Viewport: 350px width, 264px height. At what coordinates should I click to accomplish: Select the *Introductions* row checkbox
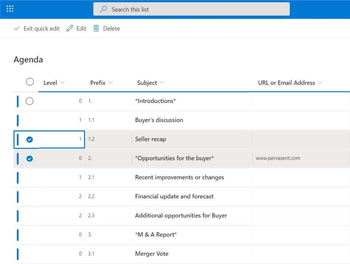(x=30, y=101)
